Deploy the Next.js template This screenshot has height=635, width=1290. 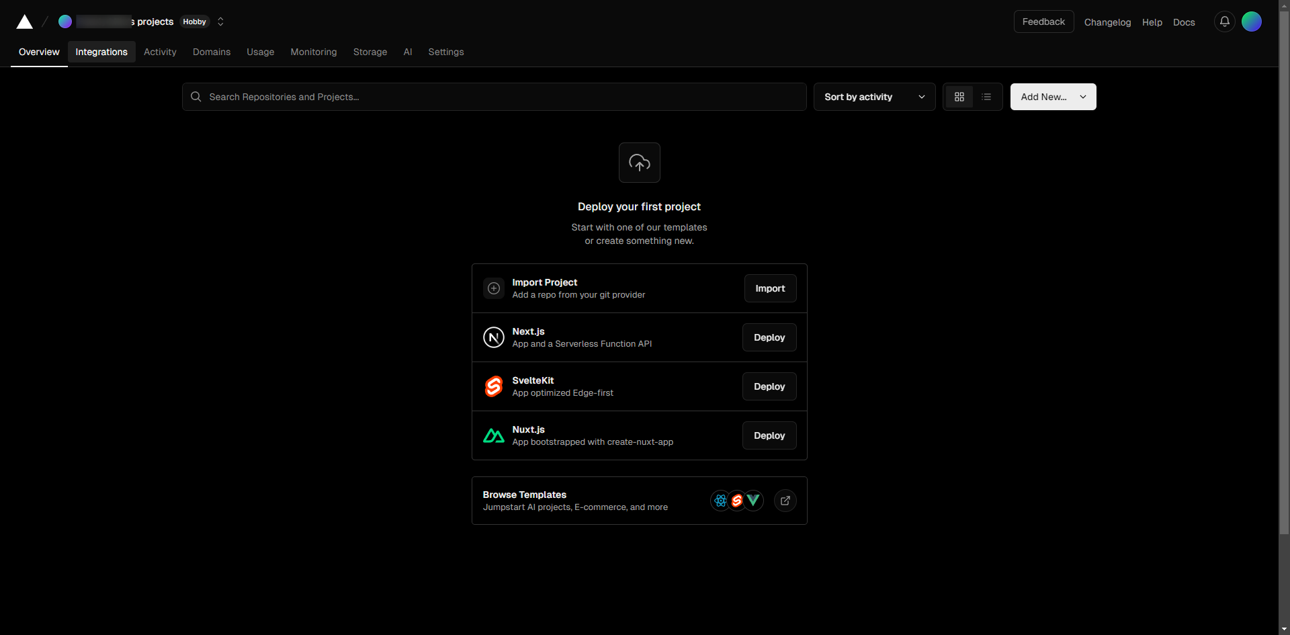pyautogui.click(x=769, y=337)
